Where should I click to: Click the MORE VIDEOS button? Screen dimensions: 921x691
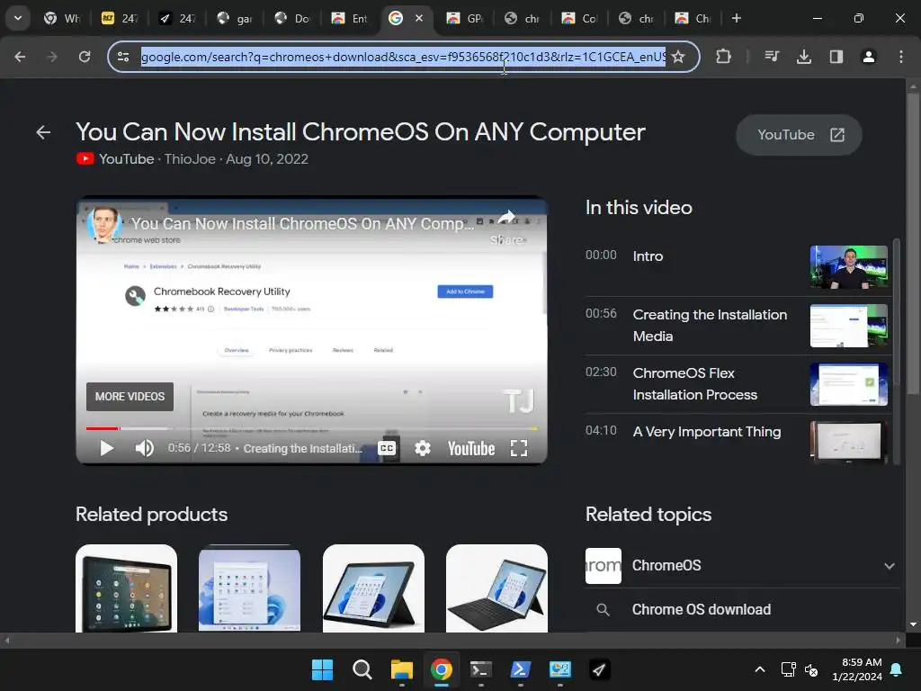[x=130, y=397]
